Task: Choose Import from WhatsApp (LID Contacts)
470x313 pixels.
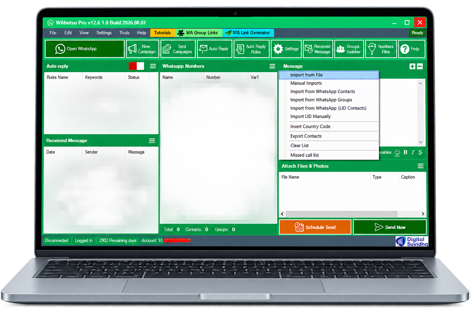Action: (x=329, y=108)
